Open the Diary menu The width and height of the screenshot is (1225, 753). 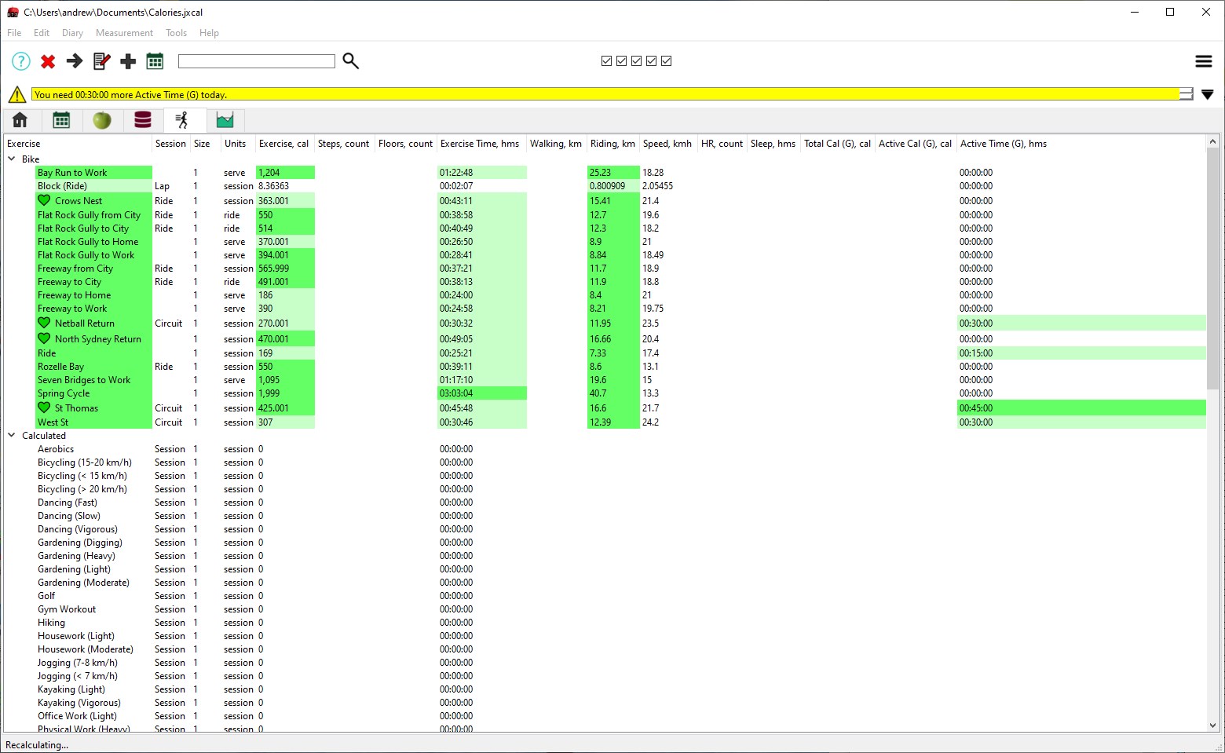pos(72,33)
